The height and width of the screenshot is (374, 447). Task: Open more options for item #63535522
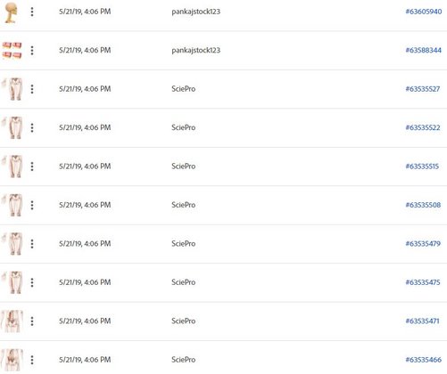click(x=32, y=127)
